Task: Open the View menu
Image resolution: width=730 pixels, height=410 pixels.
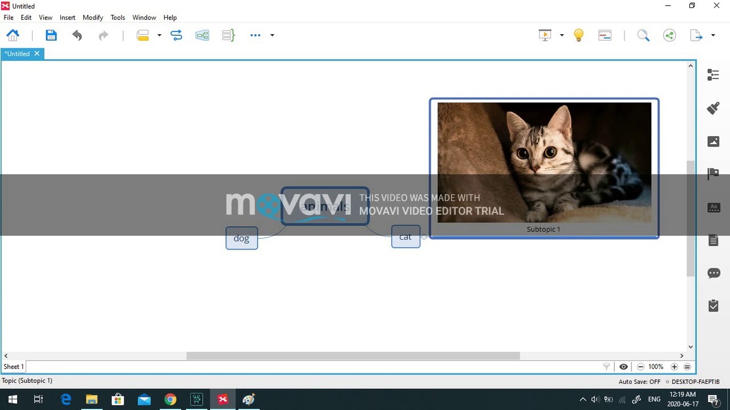Action: (x=46, y=18)
